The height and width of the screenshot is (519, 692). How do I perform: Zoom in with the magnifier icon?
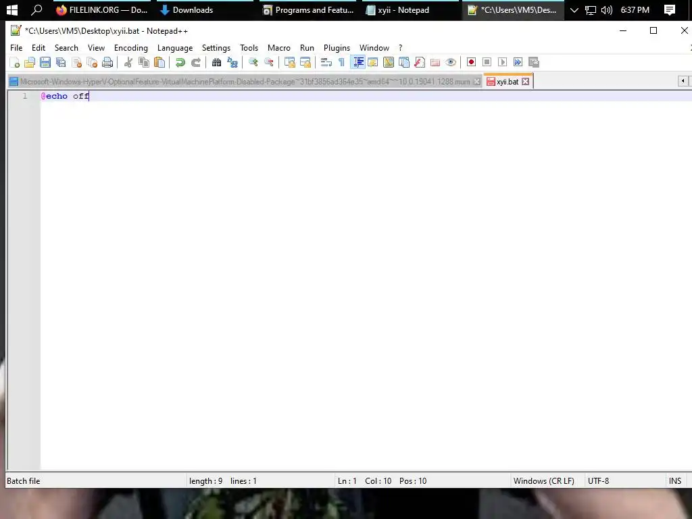click(253, 62)
